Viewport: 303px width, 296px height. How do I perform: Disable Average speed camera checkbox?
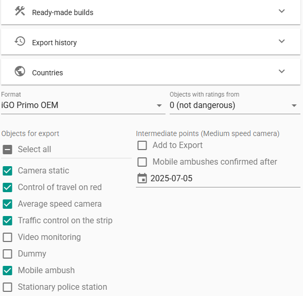click(8, 204)
